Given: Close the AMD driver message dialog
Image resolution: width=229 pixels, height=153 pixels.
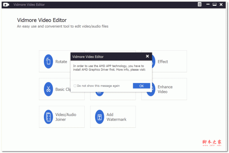Looking at the screenshot, I should (x=147, y=56).
